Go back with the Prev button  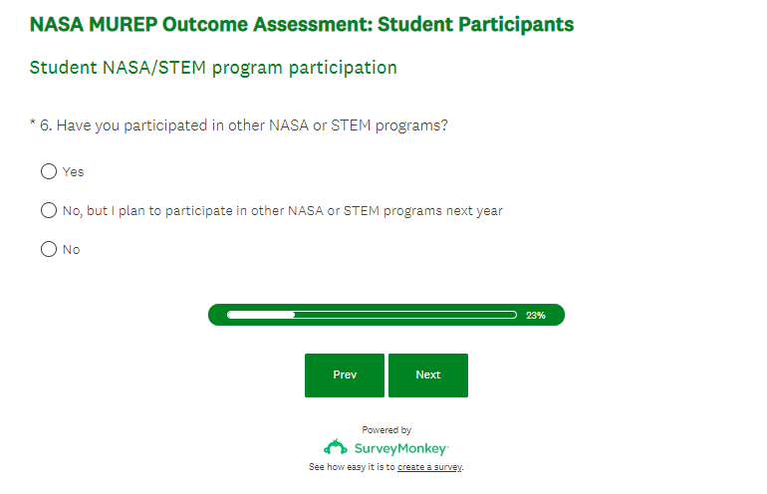tap(345, 374)
